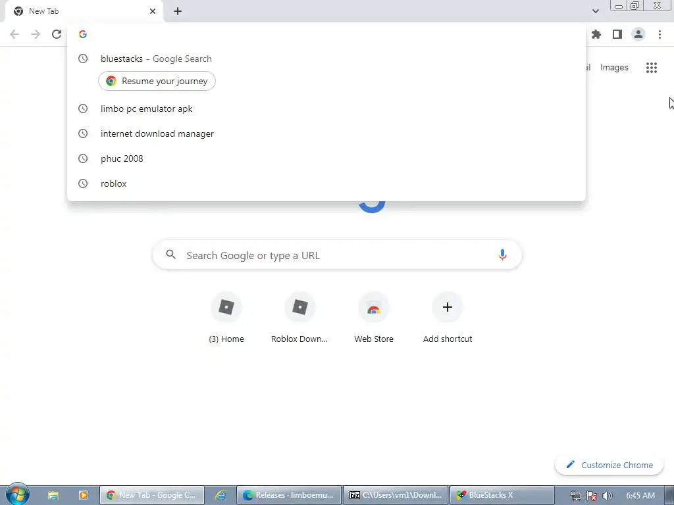Click the Customize Chrome button
The width and height of the screenshot is (674, 505).
tap(609, 465)
